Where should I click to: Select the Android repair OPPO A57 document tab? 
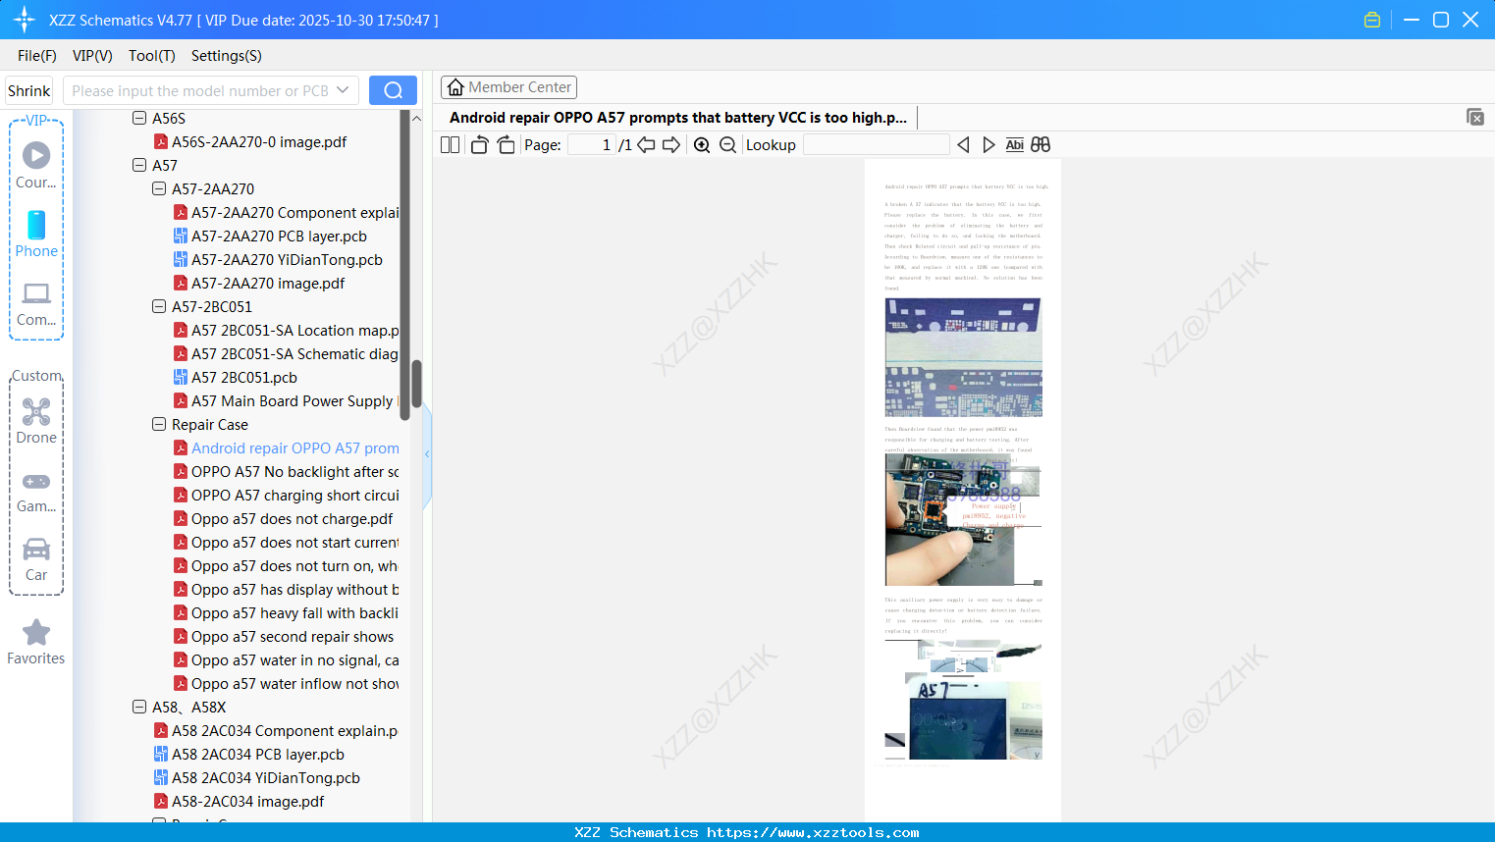(x=679, y=118)
